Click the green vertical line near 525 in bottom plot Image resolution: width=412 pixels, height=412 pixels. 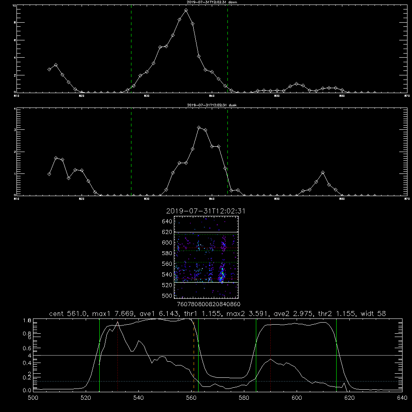[99, 355]
